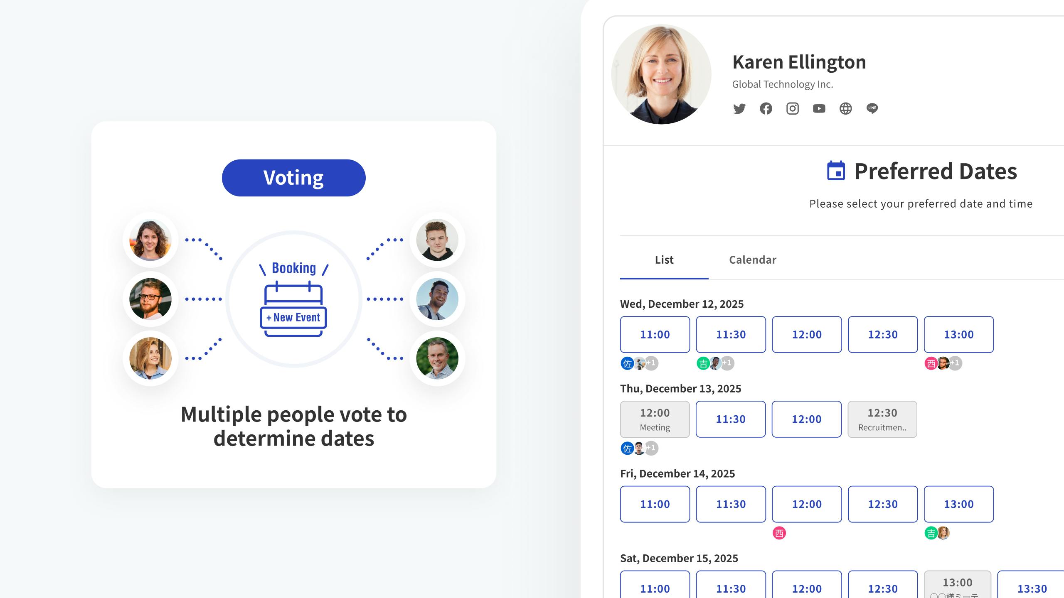
Task: Click the grayed 12:00 Meeting slot
Action: (x=655, y=419)
